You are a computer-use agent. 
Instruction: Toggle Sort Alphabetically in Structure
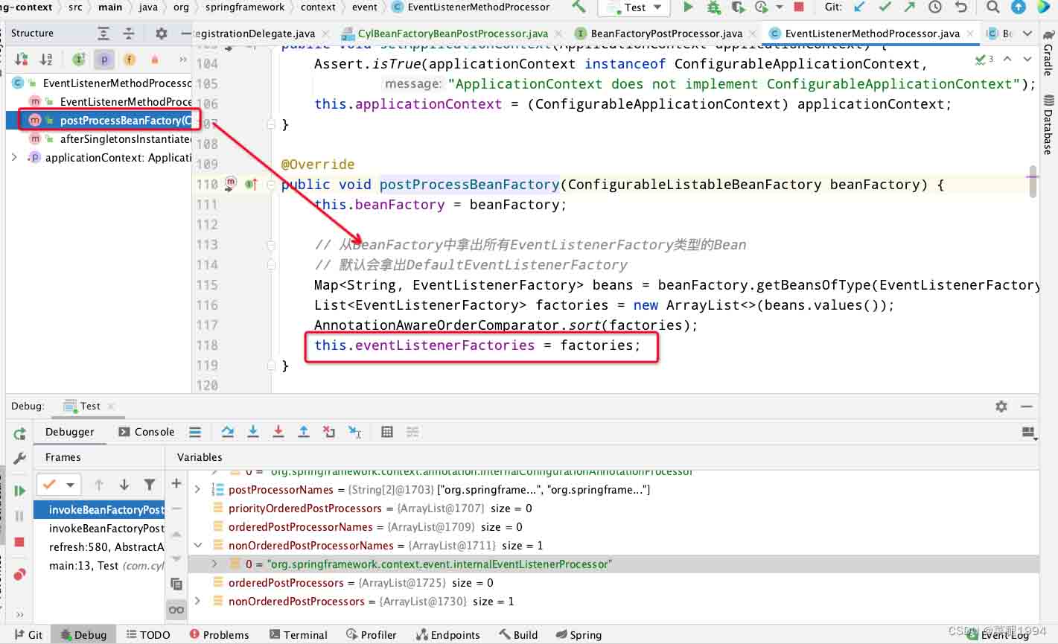(46, 60)
